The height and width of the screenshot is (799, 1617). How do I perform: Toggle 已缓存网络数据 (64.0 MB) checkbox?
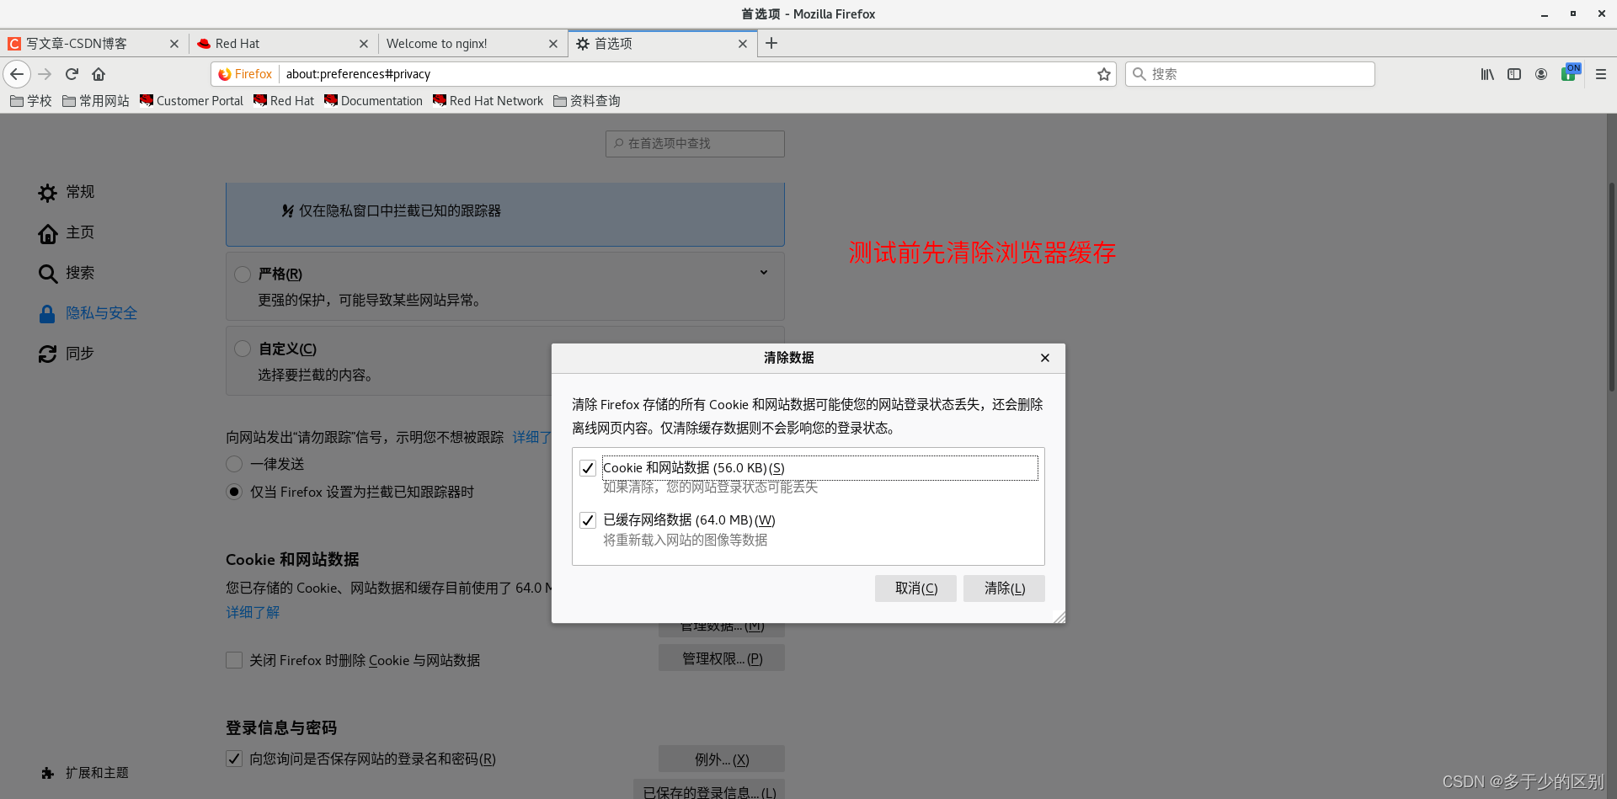588,520
